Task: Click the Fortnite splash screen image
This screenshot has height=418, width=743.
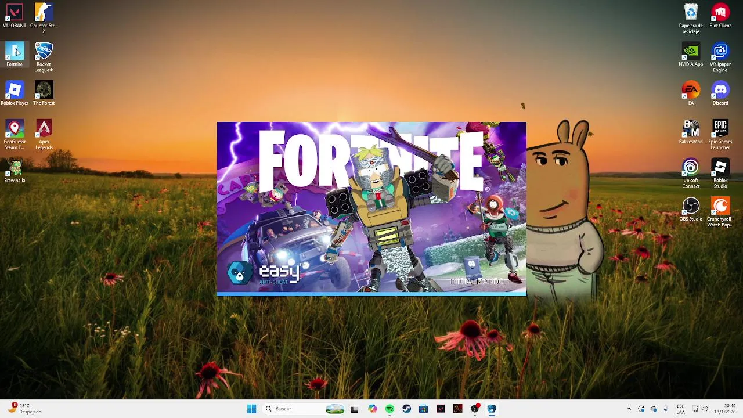Action: click(x=371, y=209)
